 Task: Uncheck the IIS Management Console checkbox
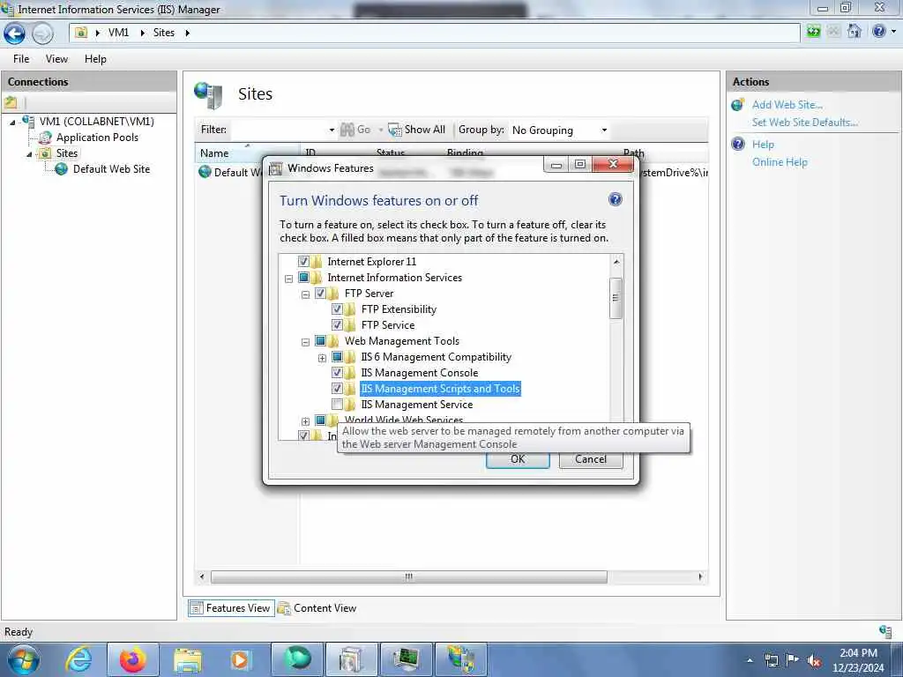coord(338,373)
